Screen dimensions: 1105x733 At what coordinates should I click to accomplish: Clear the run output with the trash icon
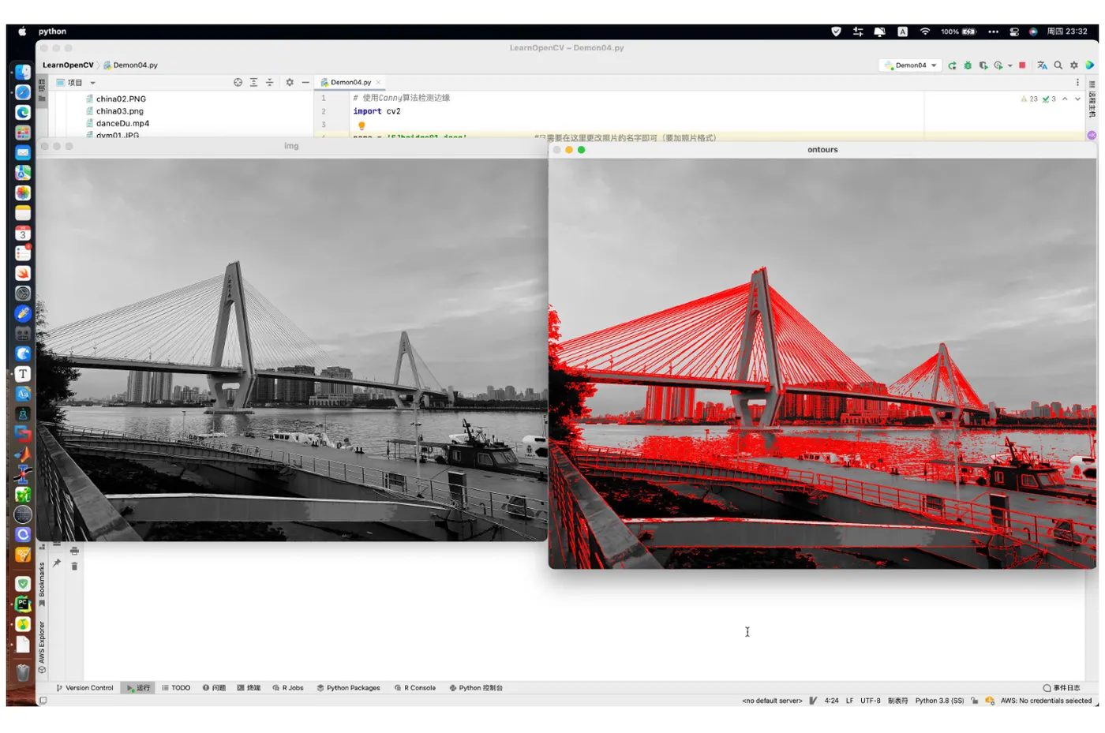click(x=74, y=567)
